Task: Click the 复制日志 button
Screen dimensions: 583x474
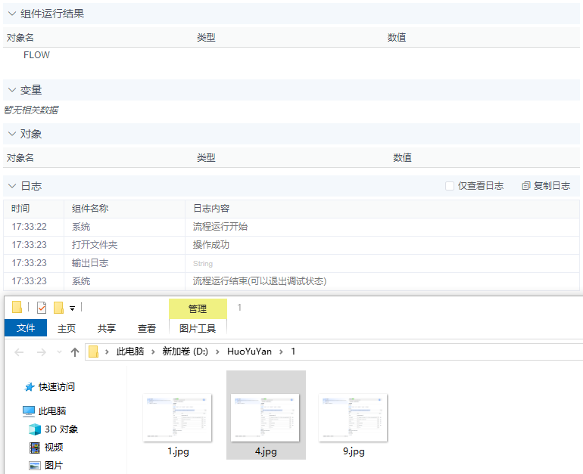Action: pos(546,185)
